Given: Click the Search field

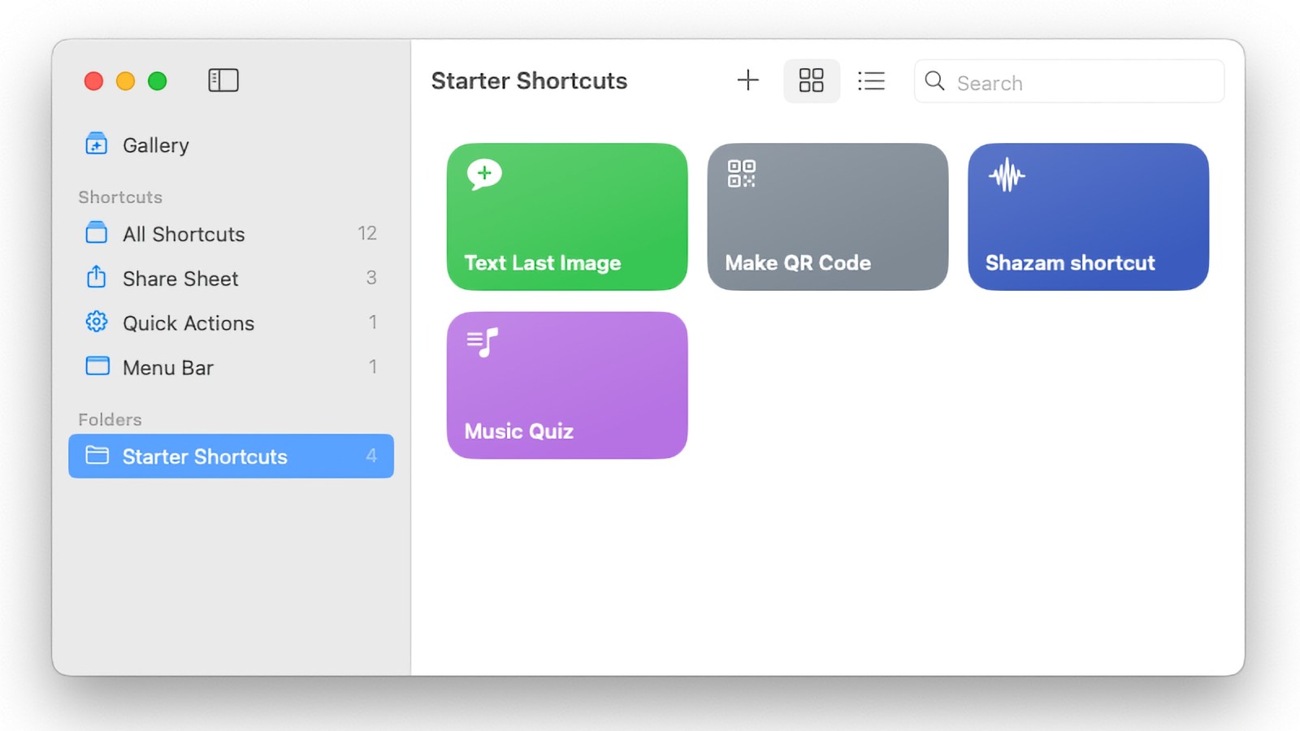Looking at the screenshot, I should pos(1069,81).
